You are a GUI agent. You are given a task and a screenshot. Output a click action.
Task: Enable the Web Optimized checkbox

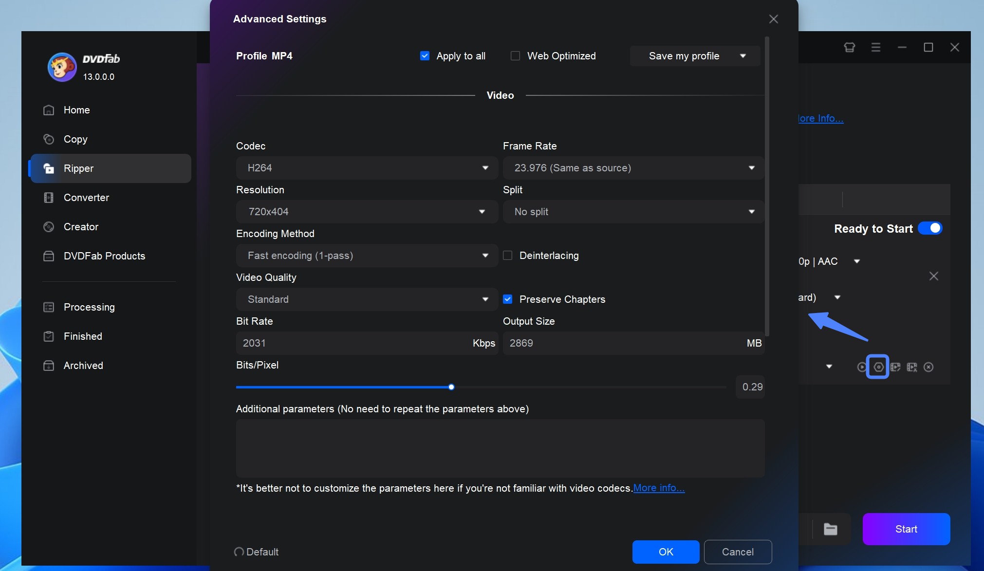[x=516, y=56]
